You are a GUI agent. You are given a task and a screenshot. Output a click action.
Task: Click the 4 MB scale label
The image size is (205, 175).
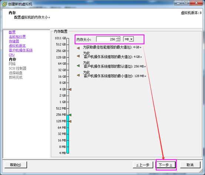point(63,153)
